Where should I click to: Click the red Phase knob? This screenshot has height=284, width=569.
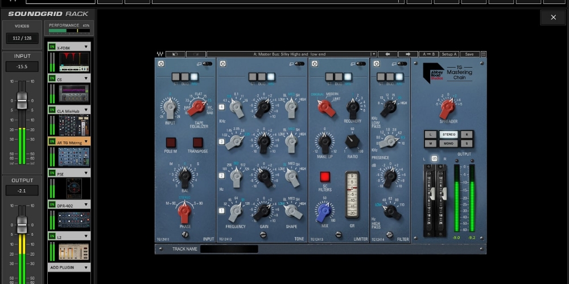[x=185, y=212]
